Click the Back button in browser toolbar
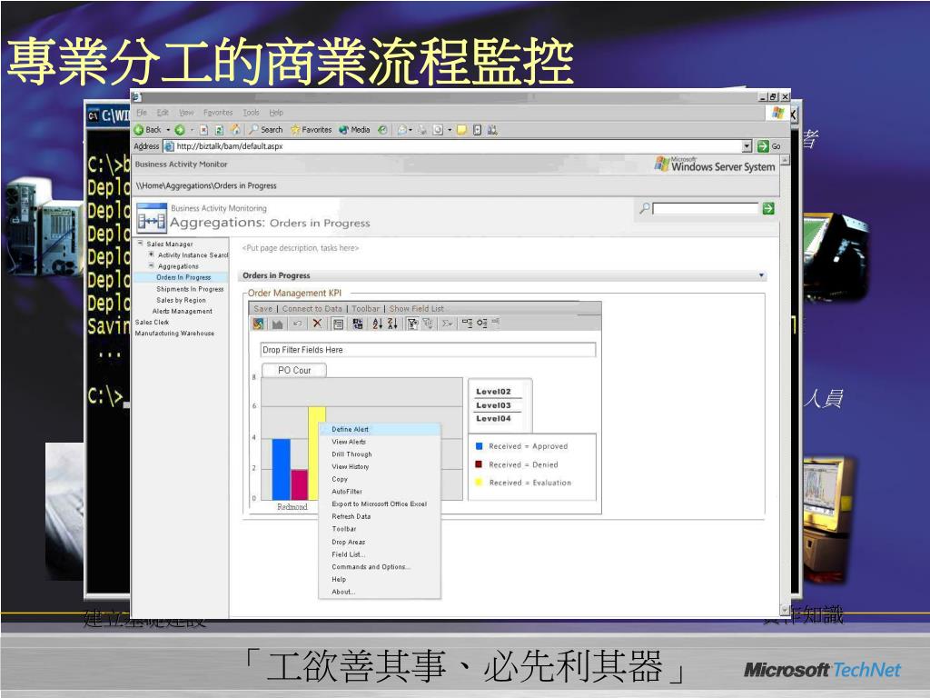Image resolution: width=930 pixels, height=698 pixels. (x=148, y=129)
